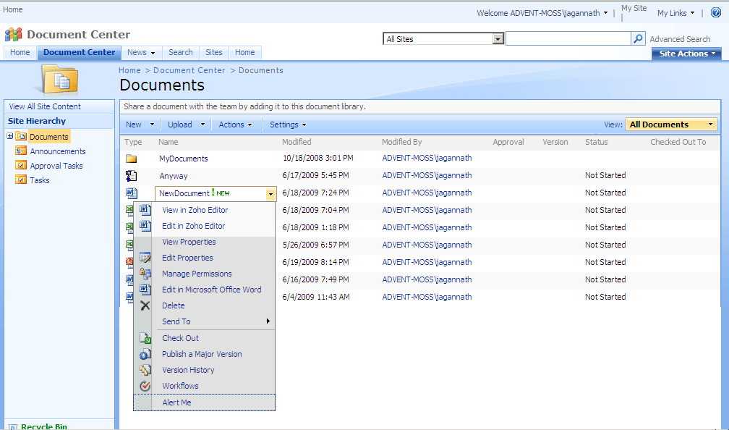Click the Manage Permissions icon
Viewport: 729px width, 430px height.
pyautogui.click(x=145, y=274)
